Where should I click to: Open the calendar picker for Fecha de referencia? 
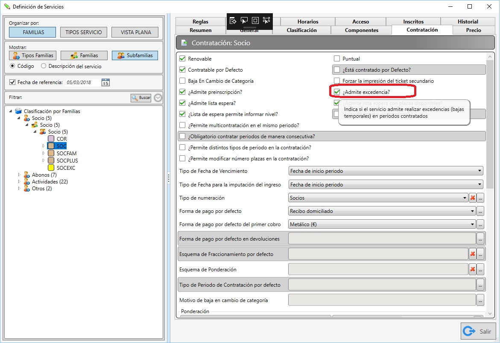pos(105,82)
